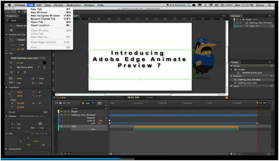Click the volume icon in menu bar
The height and width of the screenshot is (161, 279).
[x=217, y=5]
